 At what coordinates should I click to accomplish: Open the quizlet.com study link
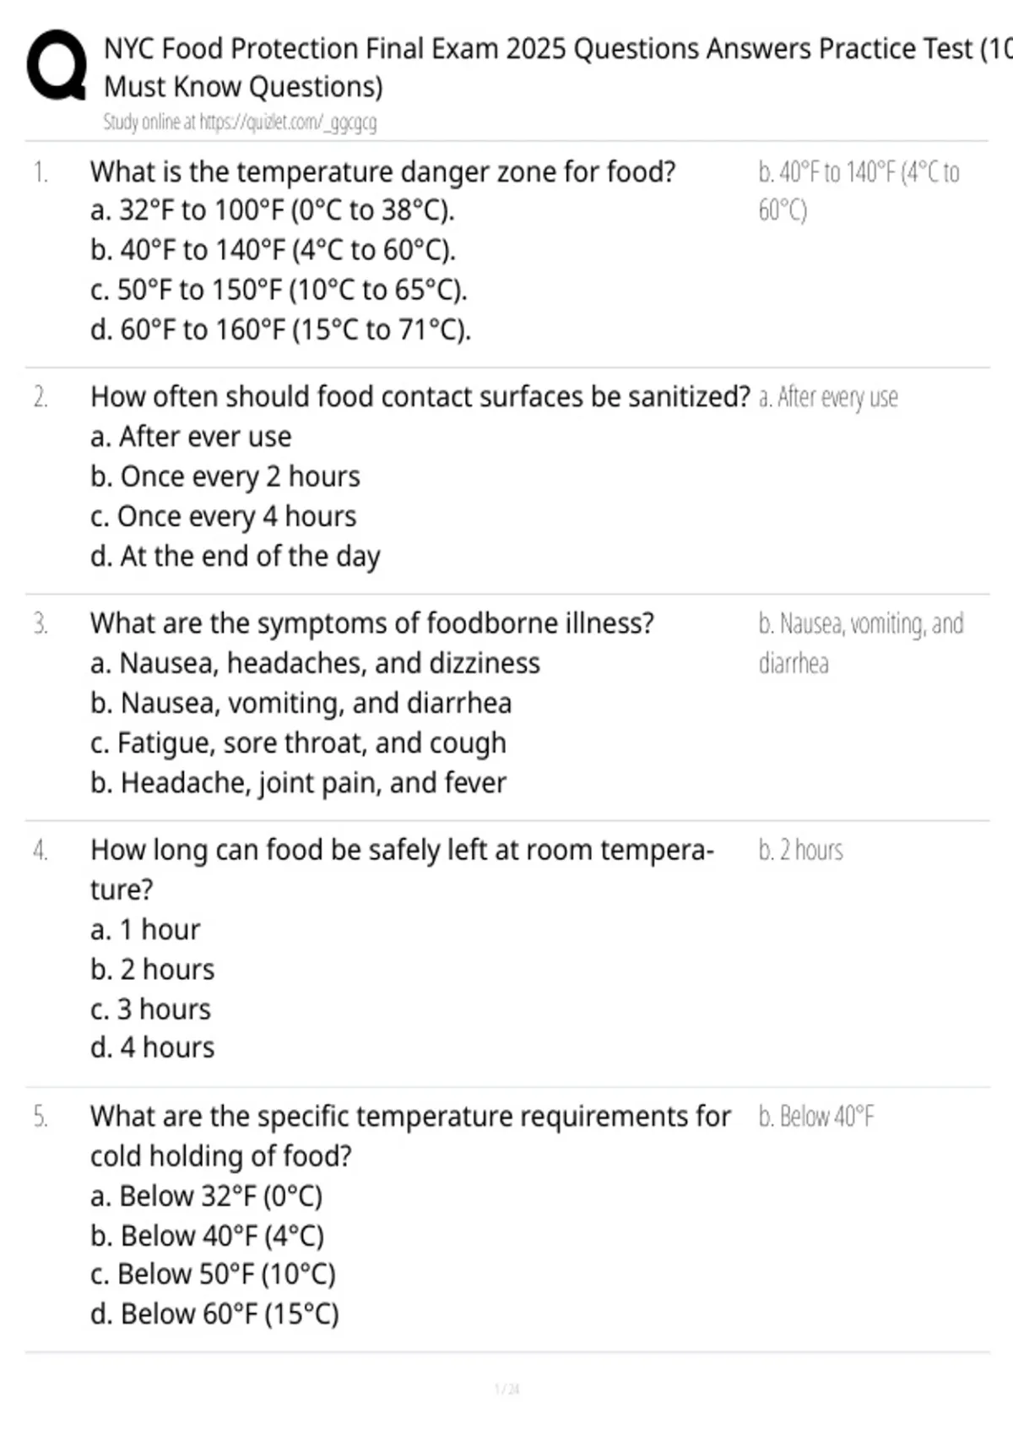pyautogui.click(x=287, y=122)
